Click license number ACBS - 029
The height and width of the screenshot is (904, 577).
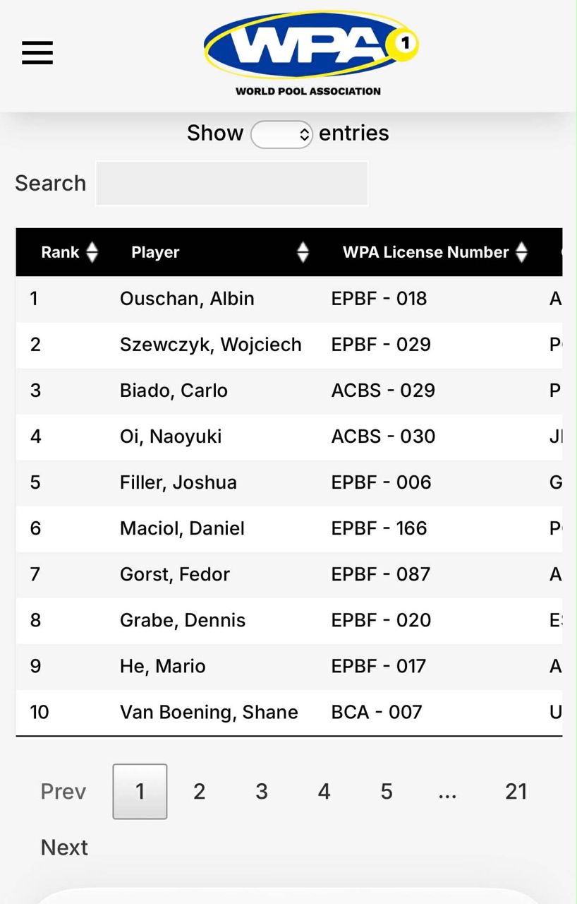coord(383,391)
